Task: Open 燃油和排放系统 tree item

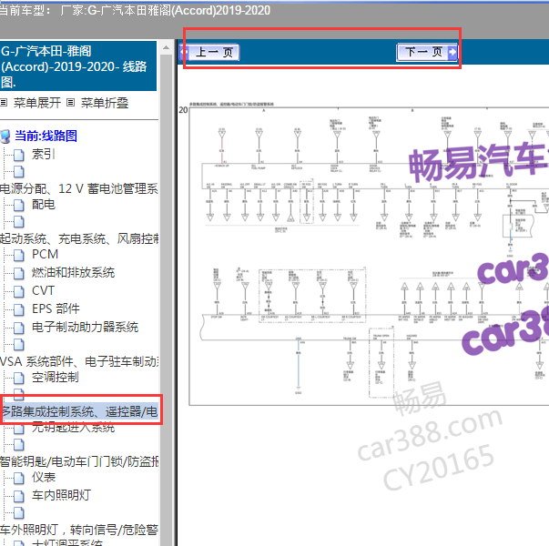Action: [x=73, y=272]
